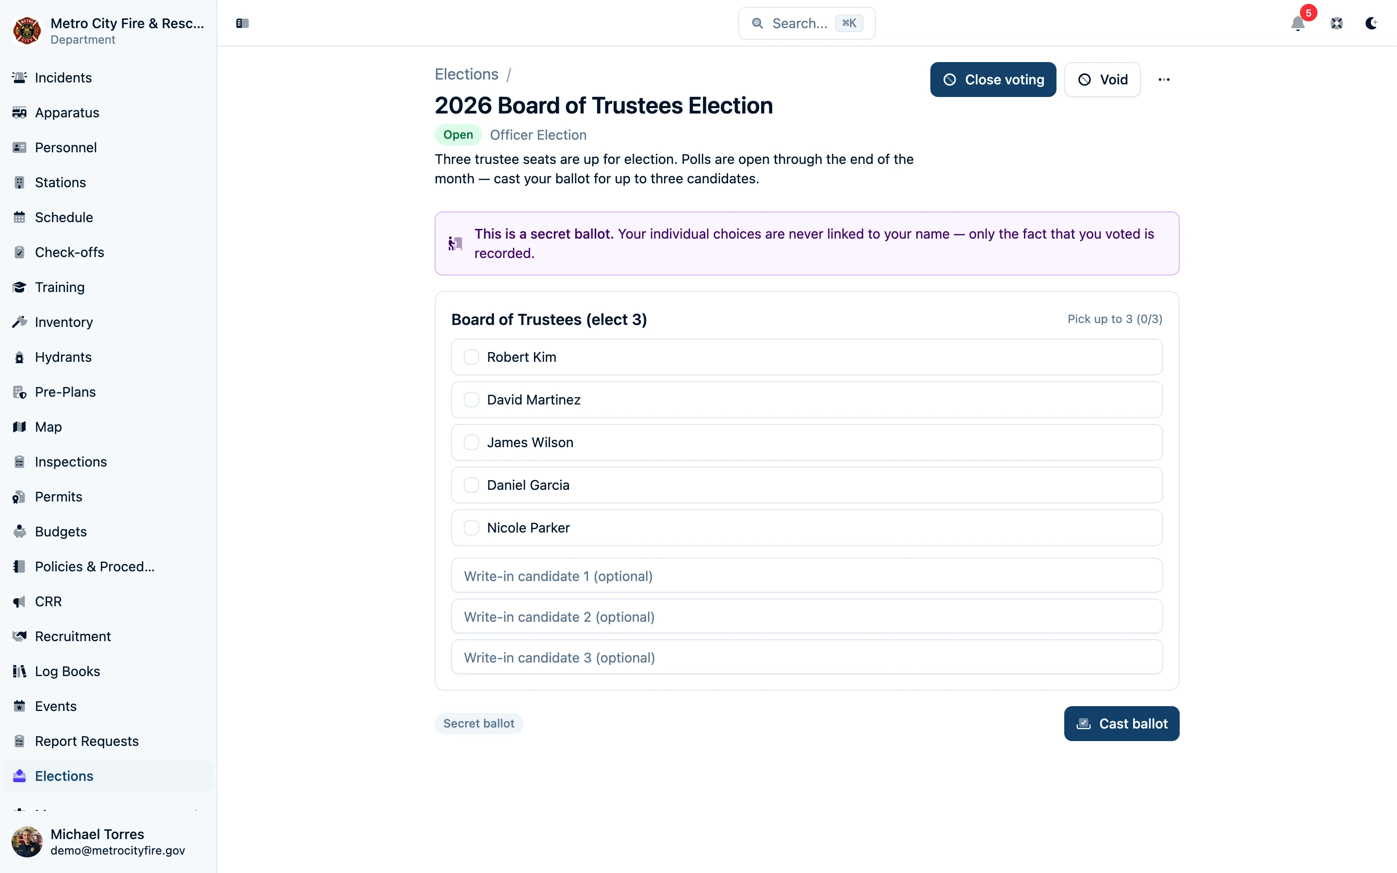This screenshot has width=1397, height=873.
Task: Click the Apparatus fire truck icon
Action: (x=19, y=113)
